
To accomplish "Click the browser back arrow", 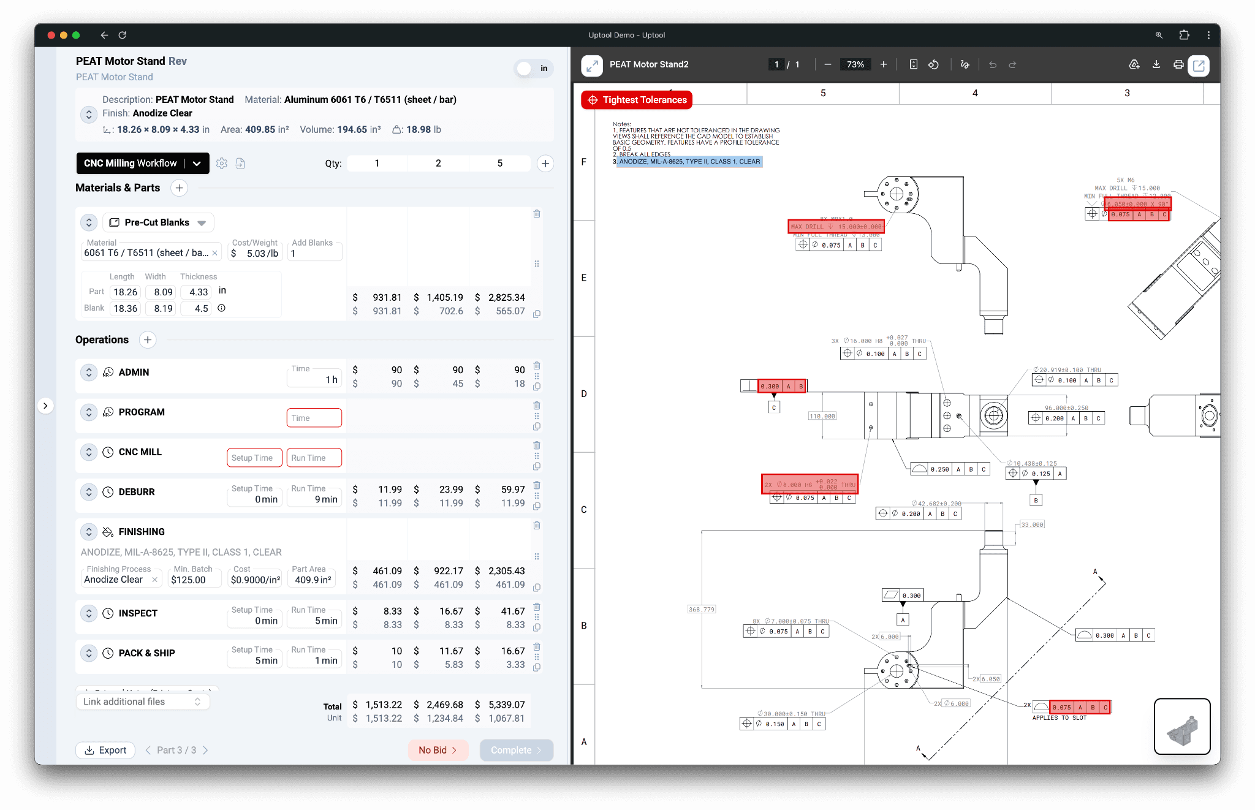I will click(104, 35).
